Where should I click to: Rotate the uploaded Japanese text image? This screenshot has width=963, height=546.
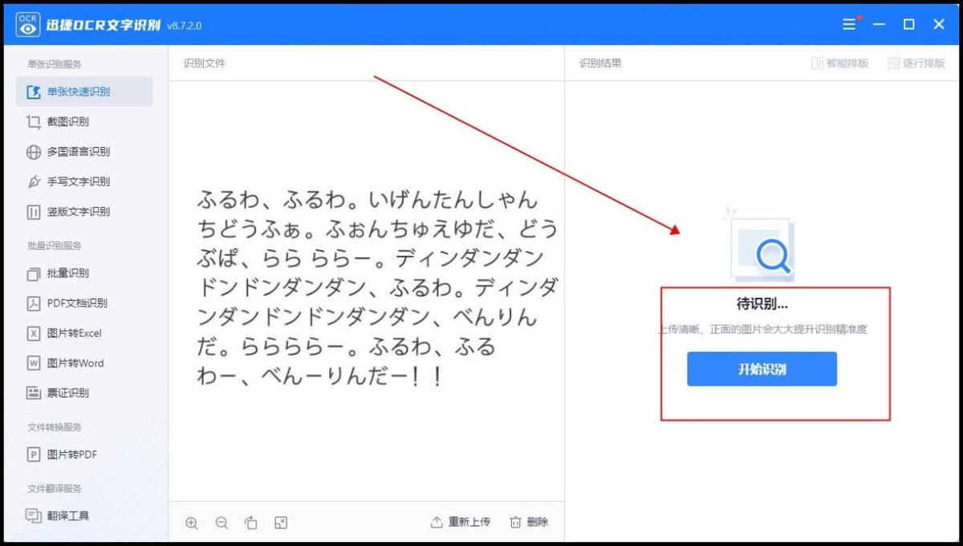coord(251,522)
